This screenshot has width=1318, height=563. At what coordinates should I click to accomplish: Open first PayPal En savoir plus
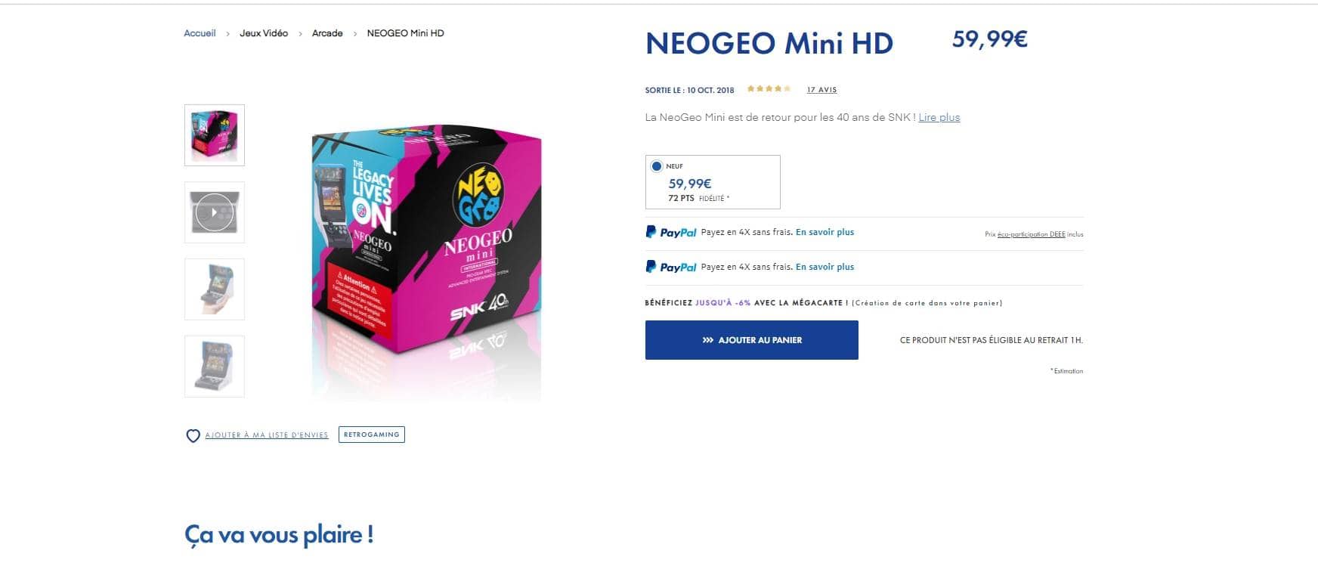click(x=825, y=232)
